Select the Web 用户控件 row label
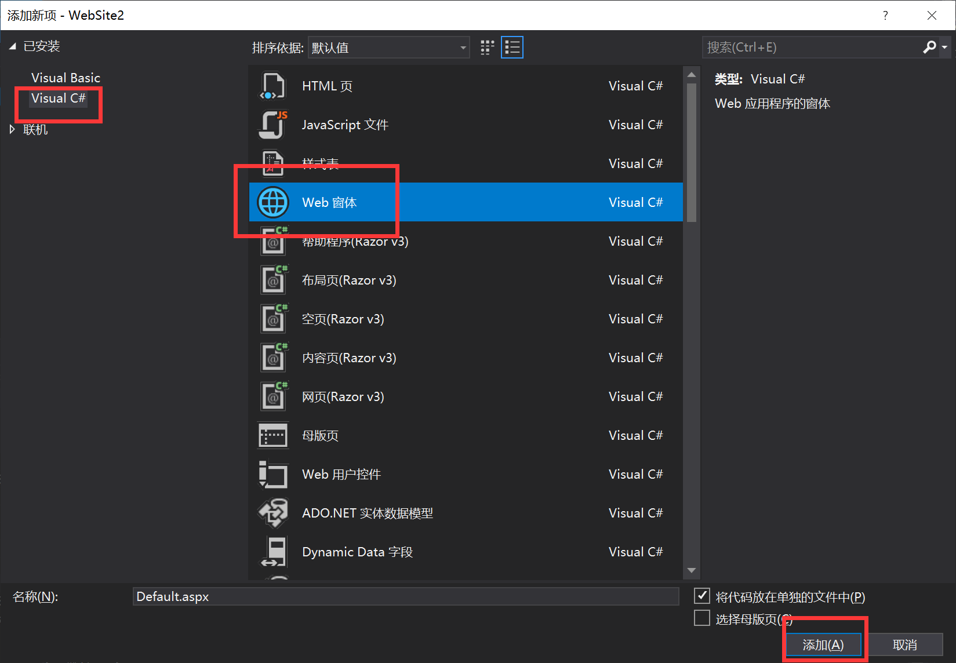This screenshot has width=956, height=663. point(341,474)
